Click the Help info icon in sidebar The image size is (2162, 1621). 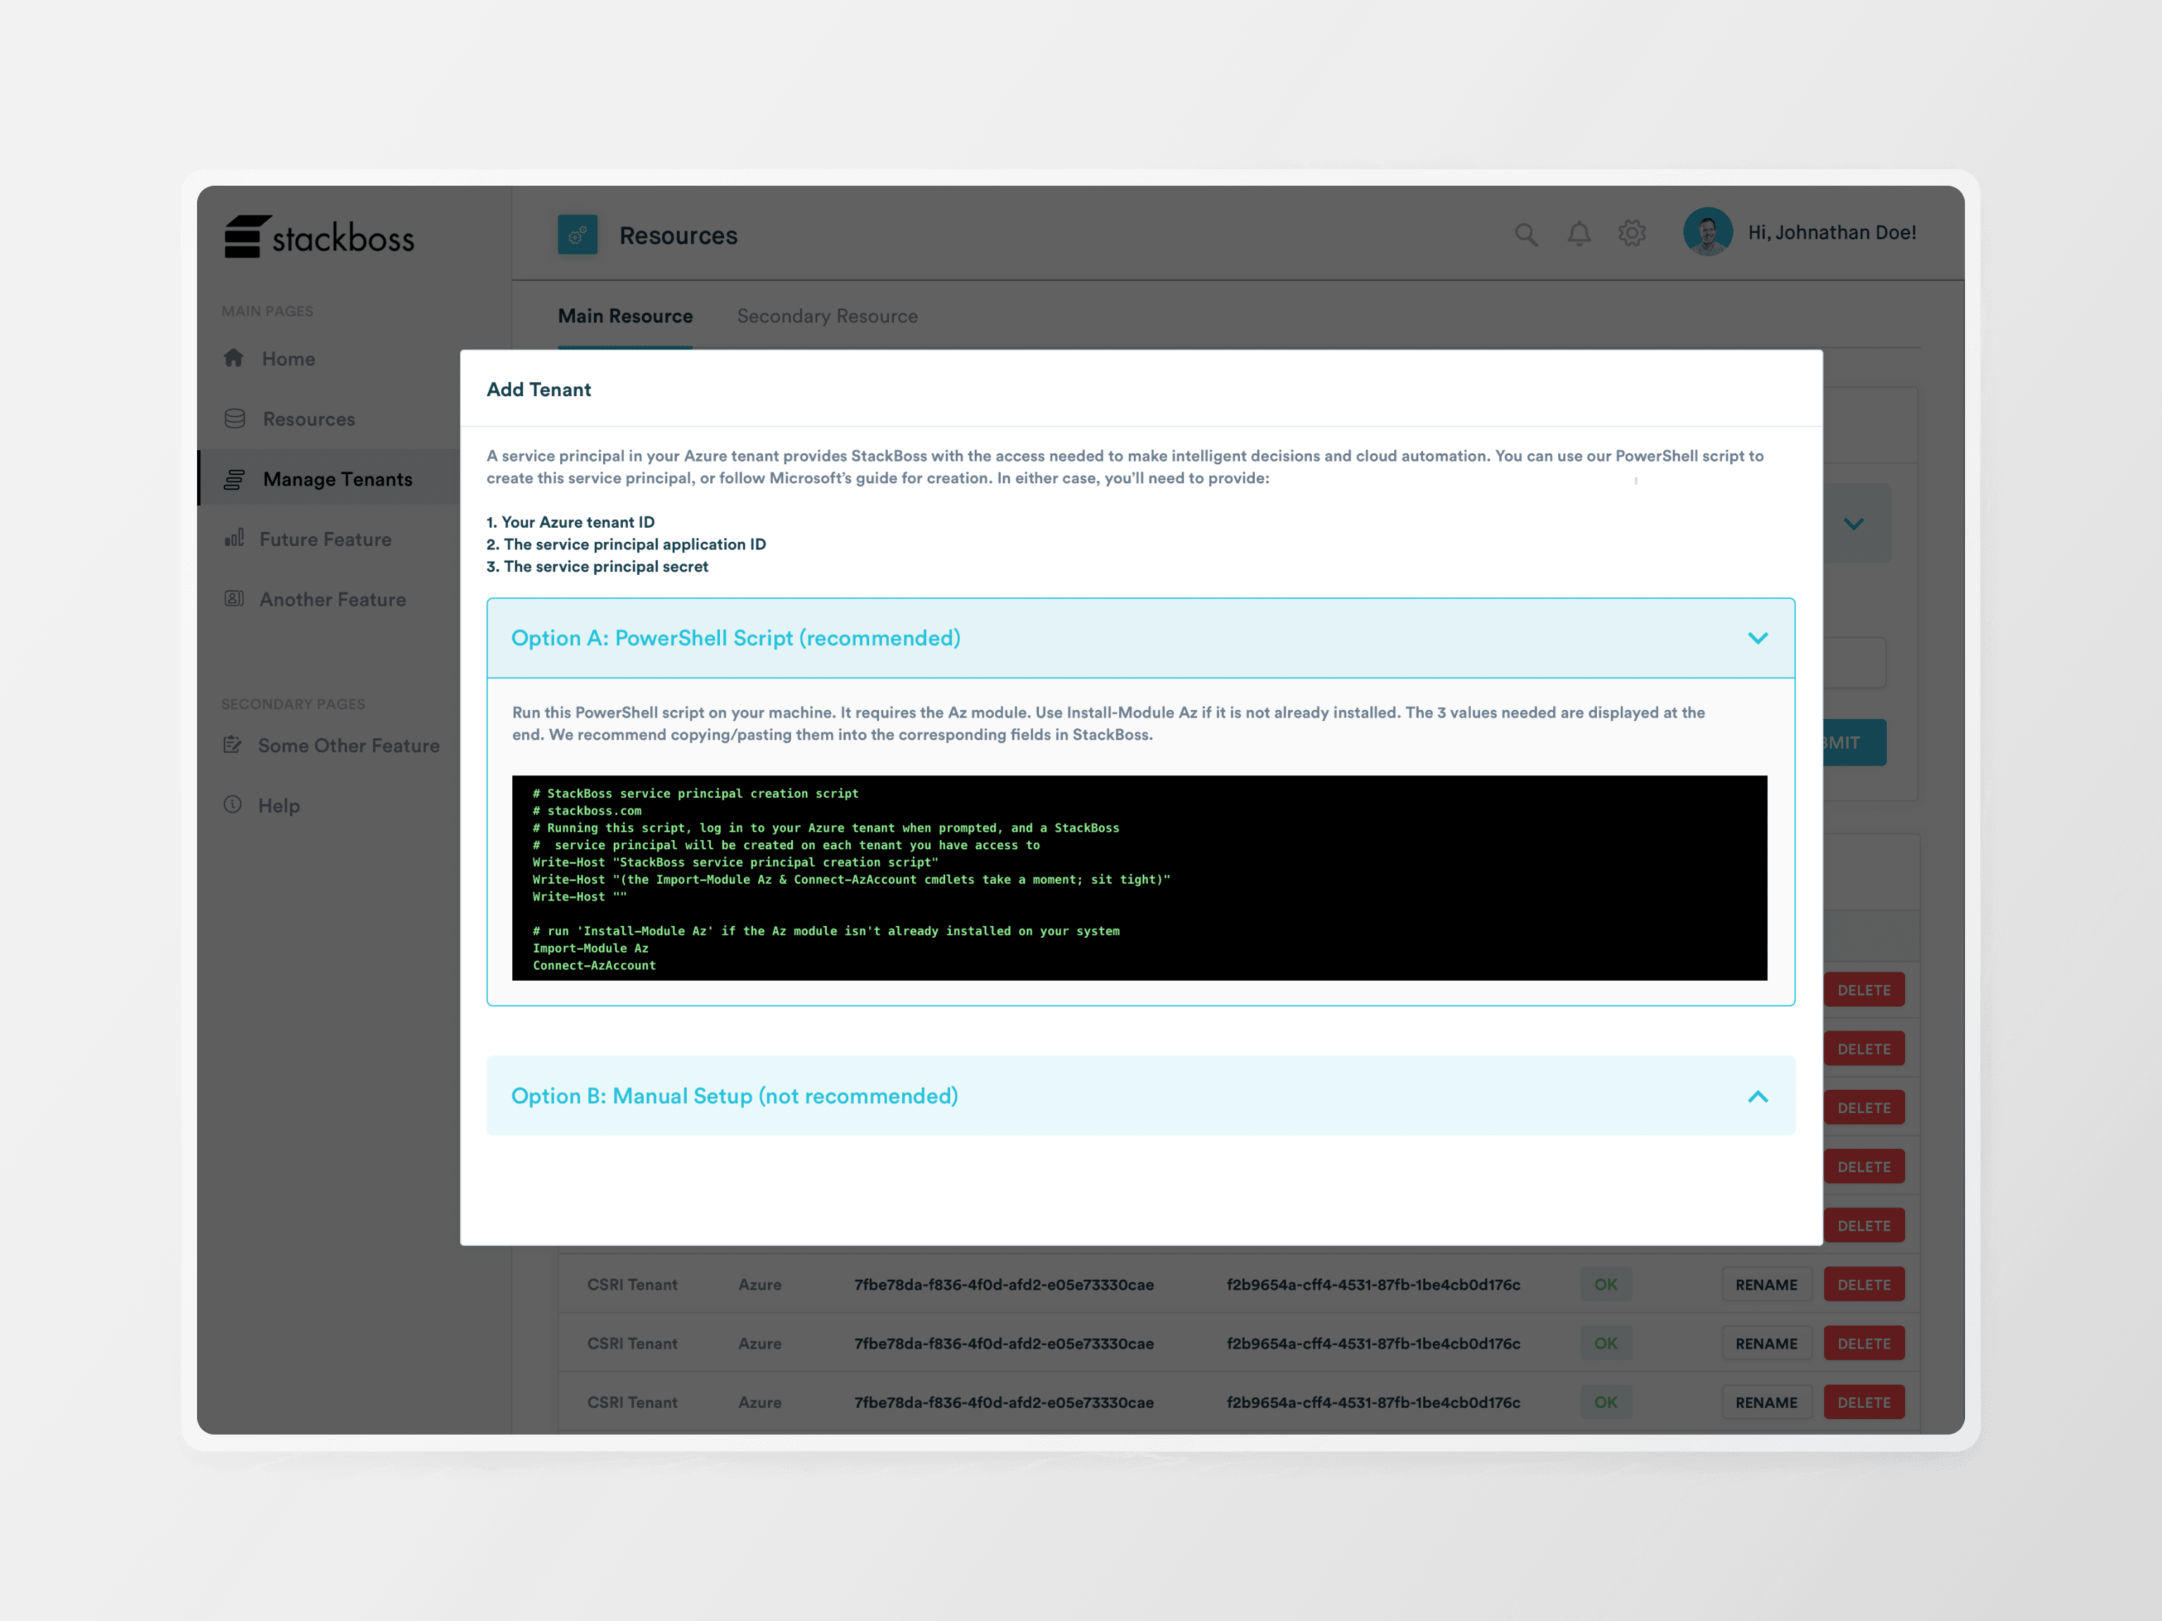(x=233, y=805)
